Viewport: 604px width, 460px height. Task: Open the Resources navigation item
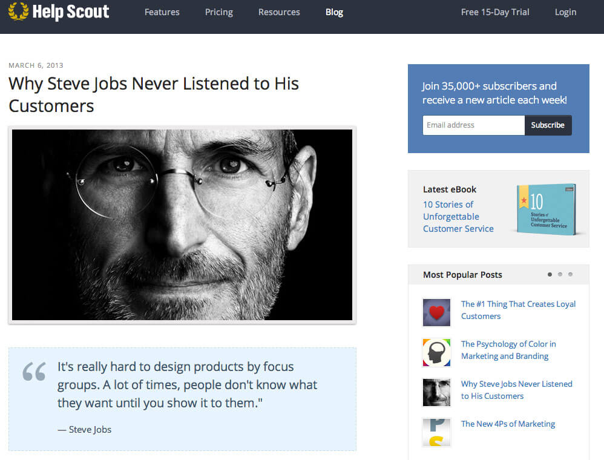tap(279, 12)
